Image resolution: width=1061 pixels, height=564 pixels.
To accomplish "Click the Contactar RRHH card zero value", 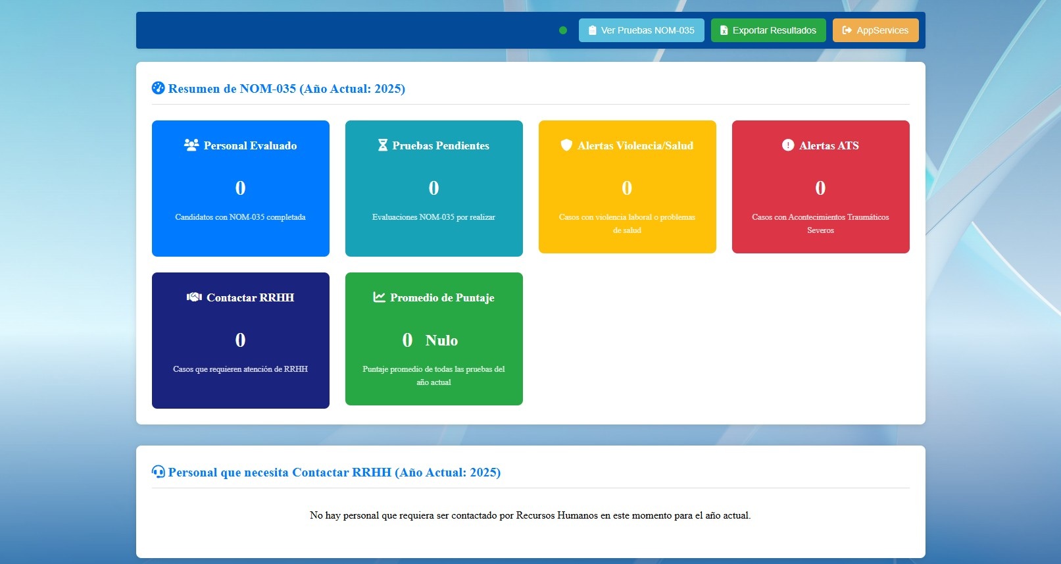I will point(240,340).
